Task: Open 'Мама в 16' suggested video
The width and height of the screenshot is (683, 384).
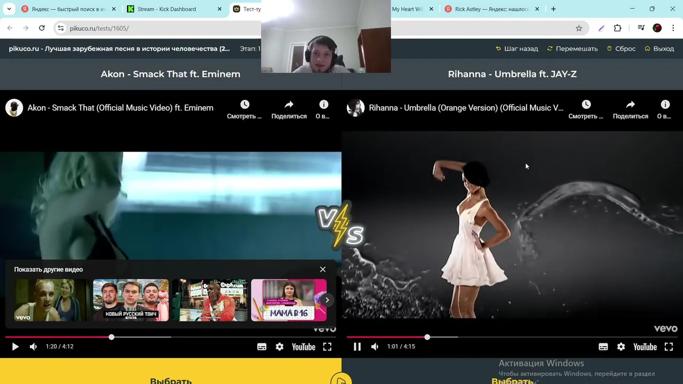Action: pyautogui.click(x=289, y=300)
